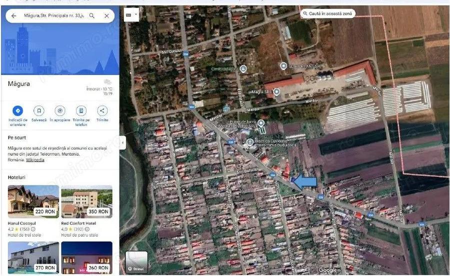Click the back arrow in search box
The width and height of the screenshot is (450, 276).
click(14, 16)
